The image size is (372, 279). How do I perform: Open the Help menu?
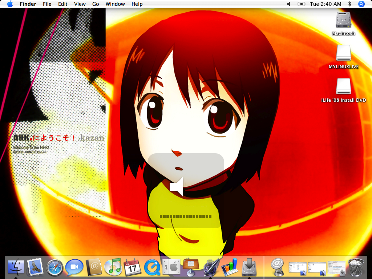(x=137, y=4)
